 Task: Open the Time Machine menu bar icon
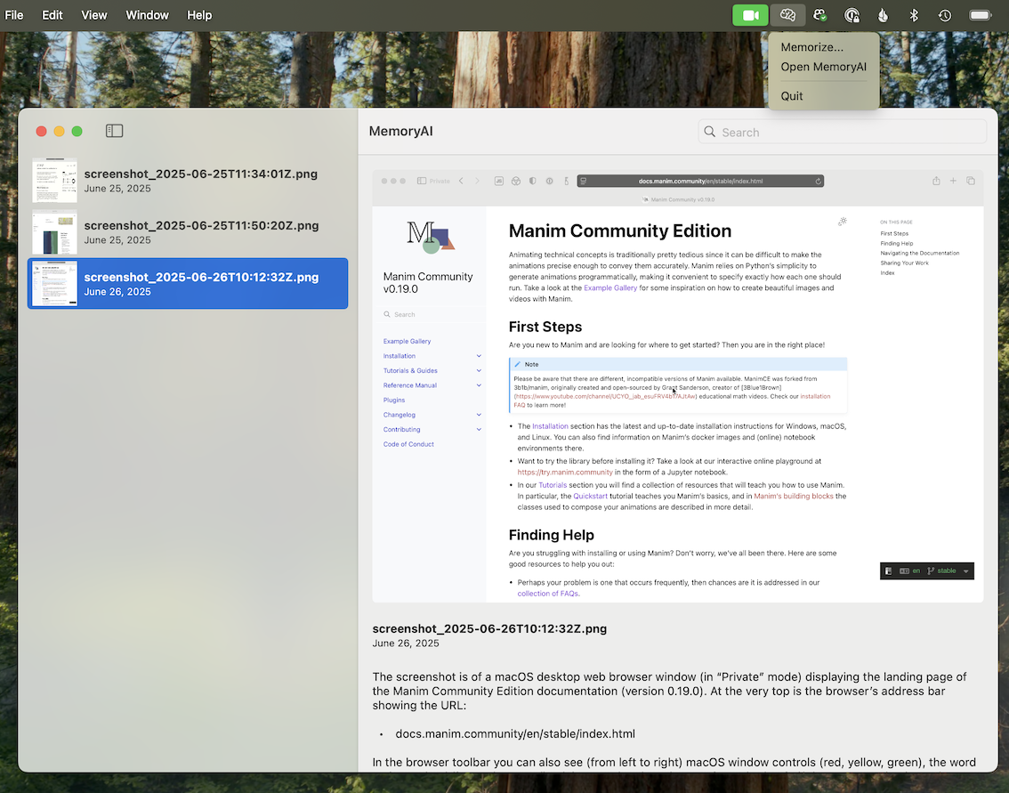(x=944, y=14)
